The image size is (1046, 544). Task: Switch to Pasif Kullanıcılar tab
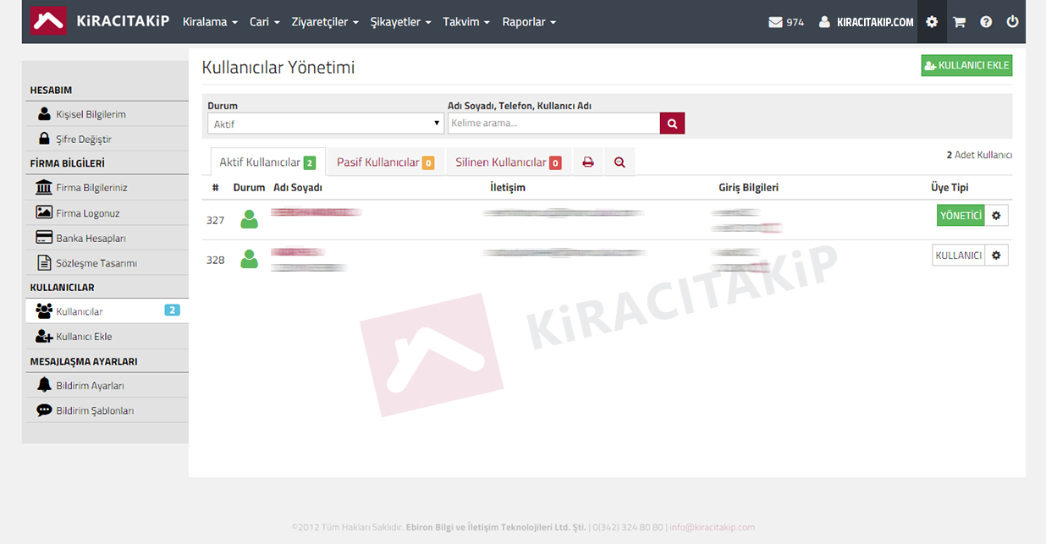coord(385,162)
